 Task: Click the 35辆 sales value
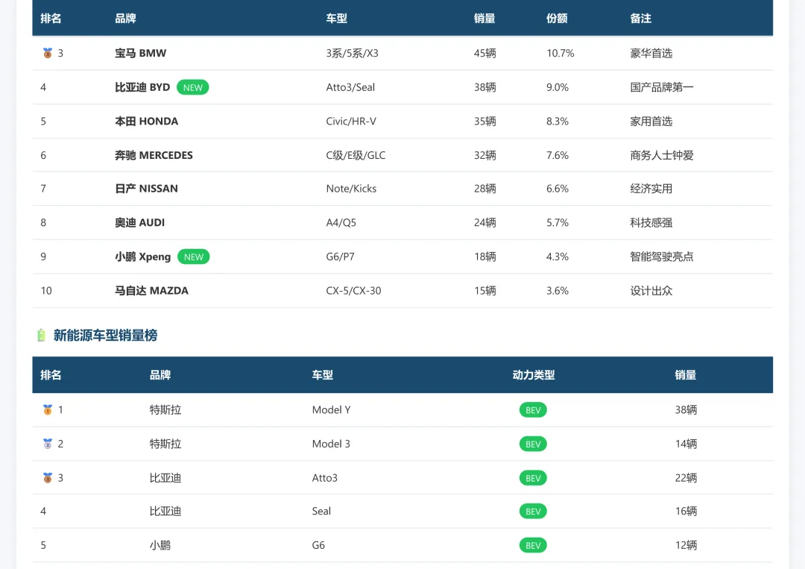click(x=485, y=122)
